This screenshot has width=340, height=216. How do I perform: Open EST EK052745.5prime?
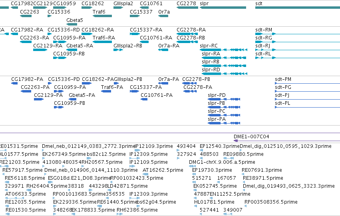pyautogui.click(x=215, y=186)
